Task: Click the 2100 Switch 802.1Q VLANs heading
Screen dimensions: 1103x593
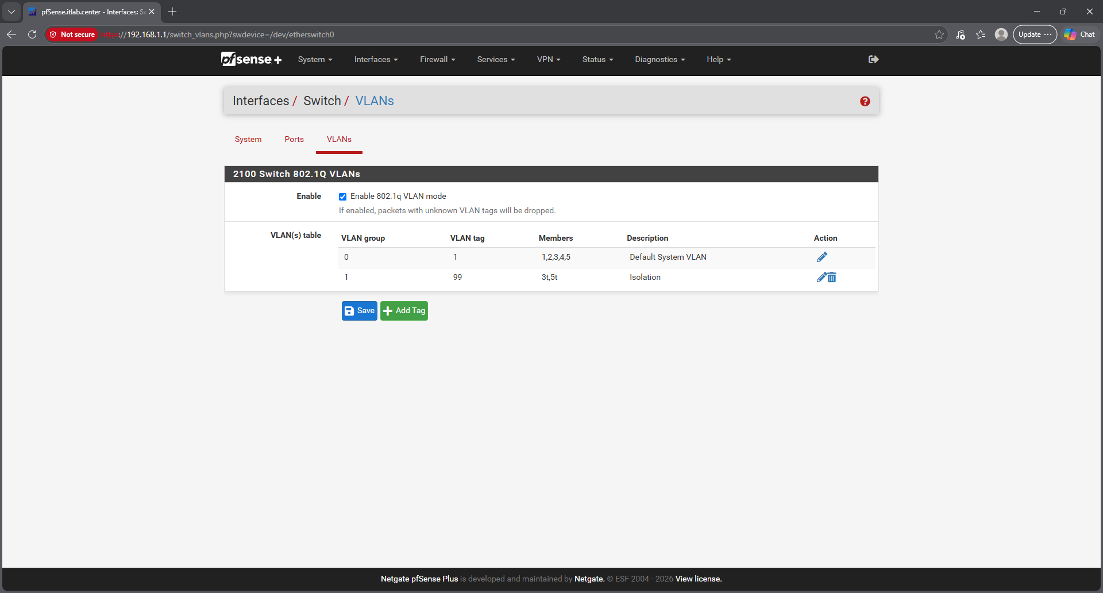Action: 296,174
